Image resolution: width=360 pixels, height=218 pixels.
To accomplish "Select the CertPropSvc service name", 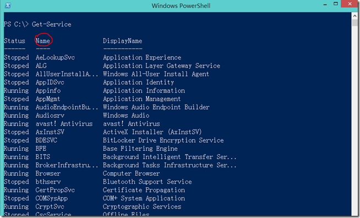I will pos(56,190).
